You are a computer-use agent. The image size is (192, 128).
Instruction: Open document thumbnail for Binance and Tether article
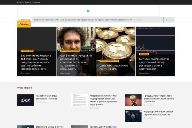[79, 100]
